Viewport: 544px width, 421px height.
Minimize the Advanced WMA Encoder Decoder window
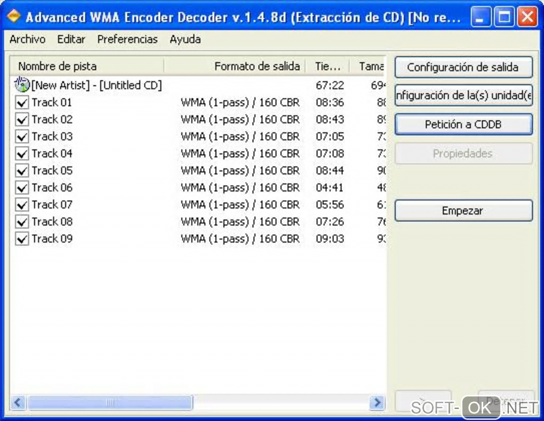click(481, 17)
